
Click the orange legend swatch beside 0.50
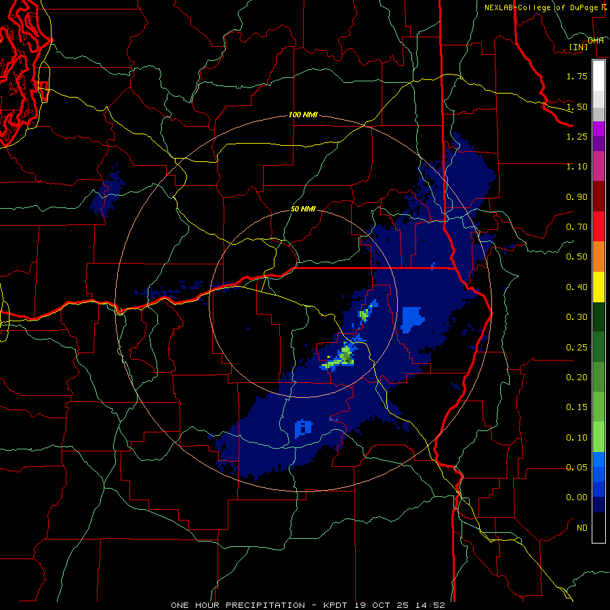coord(598,257)
